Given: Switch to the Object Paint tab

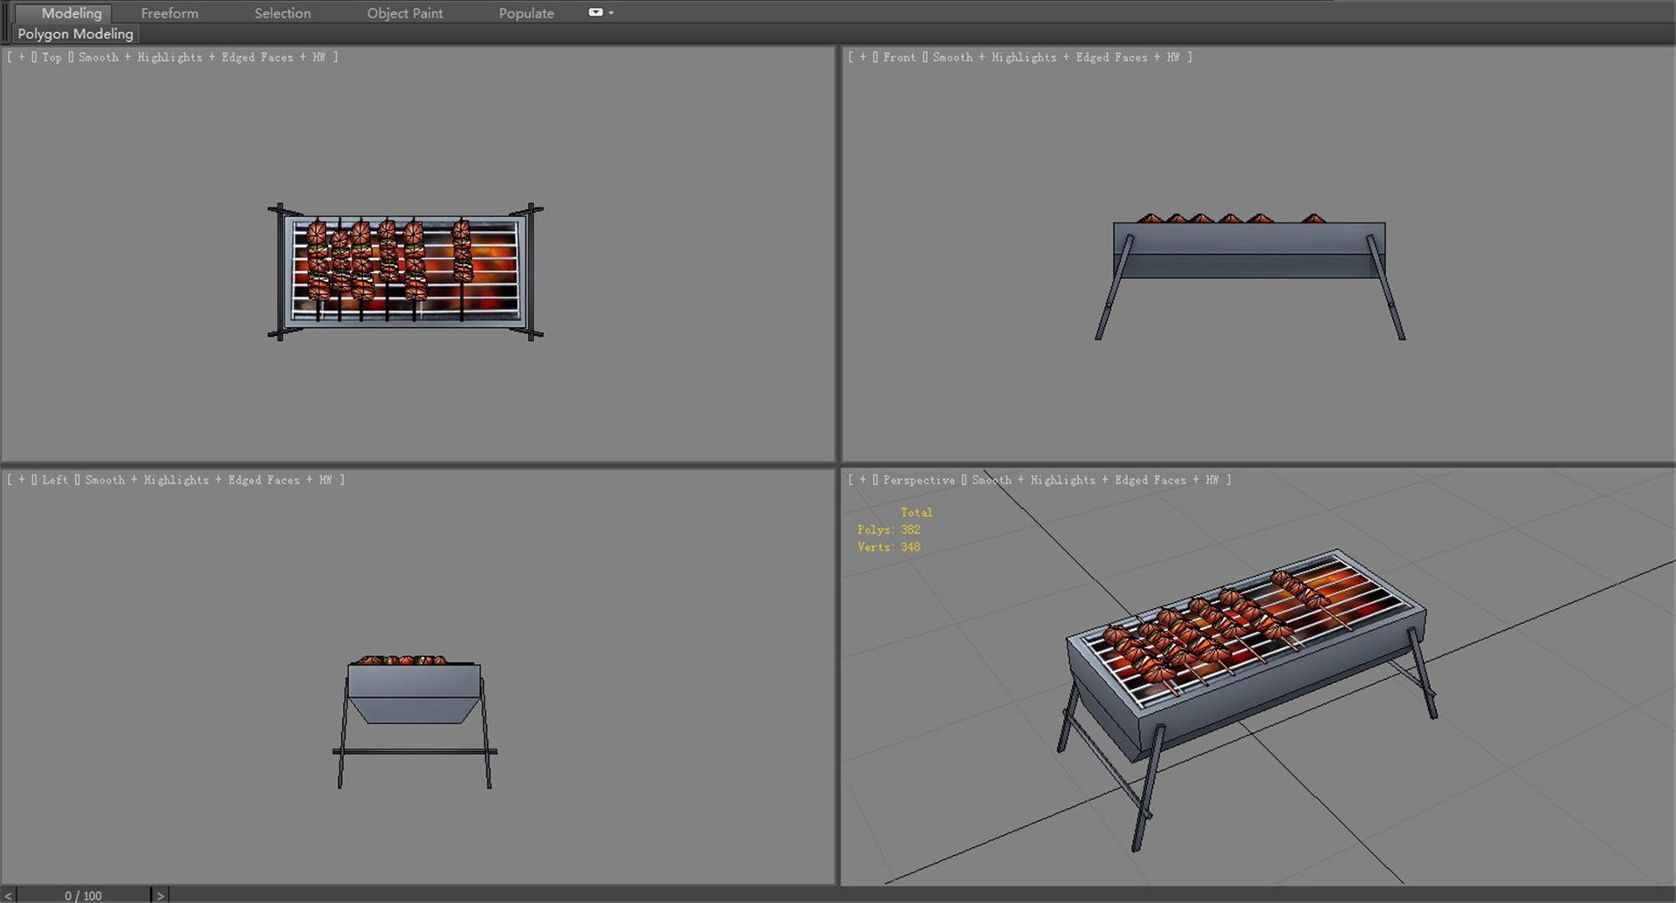Looking at the screenshot, I should coord(404,13).
